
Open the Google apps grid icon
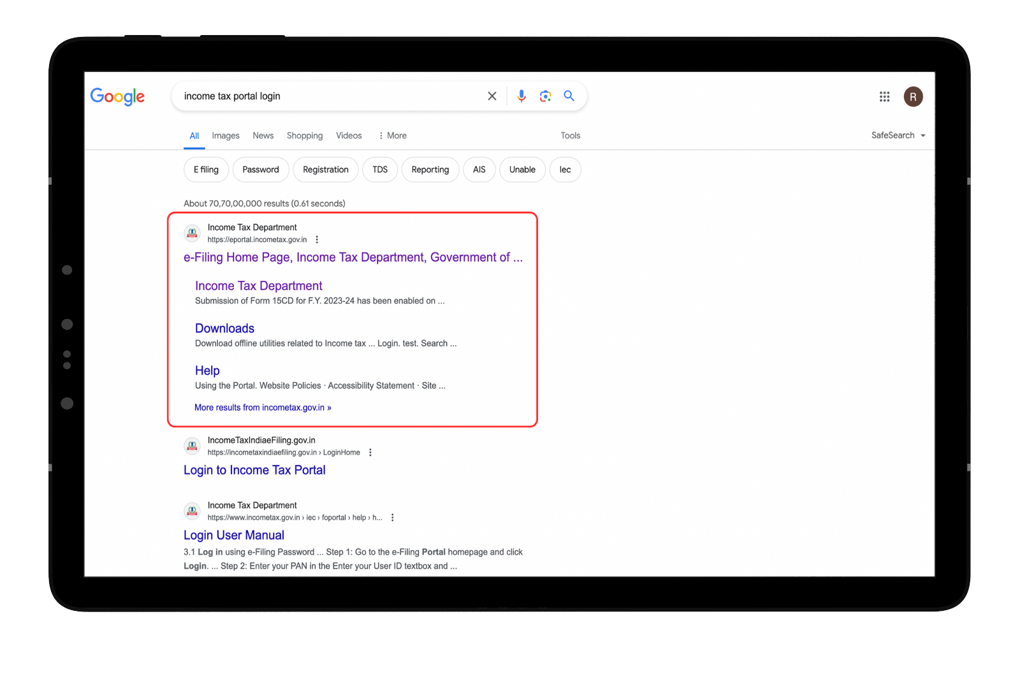884,97
